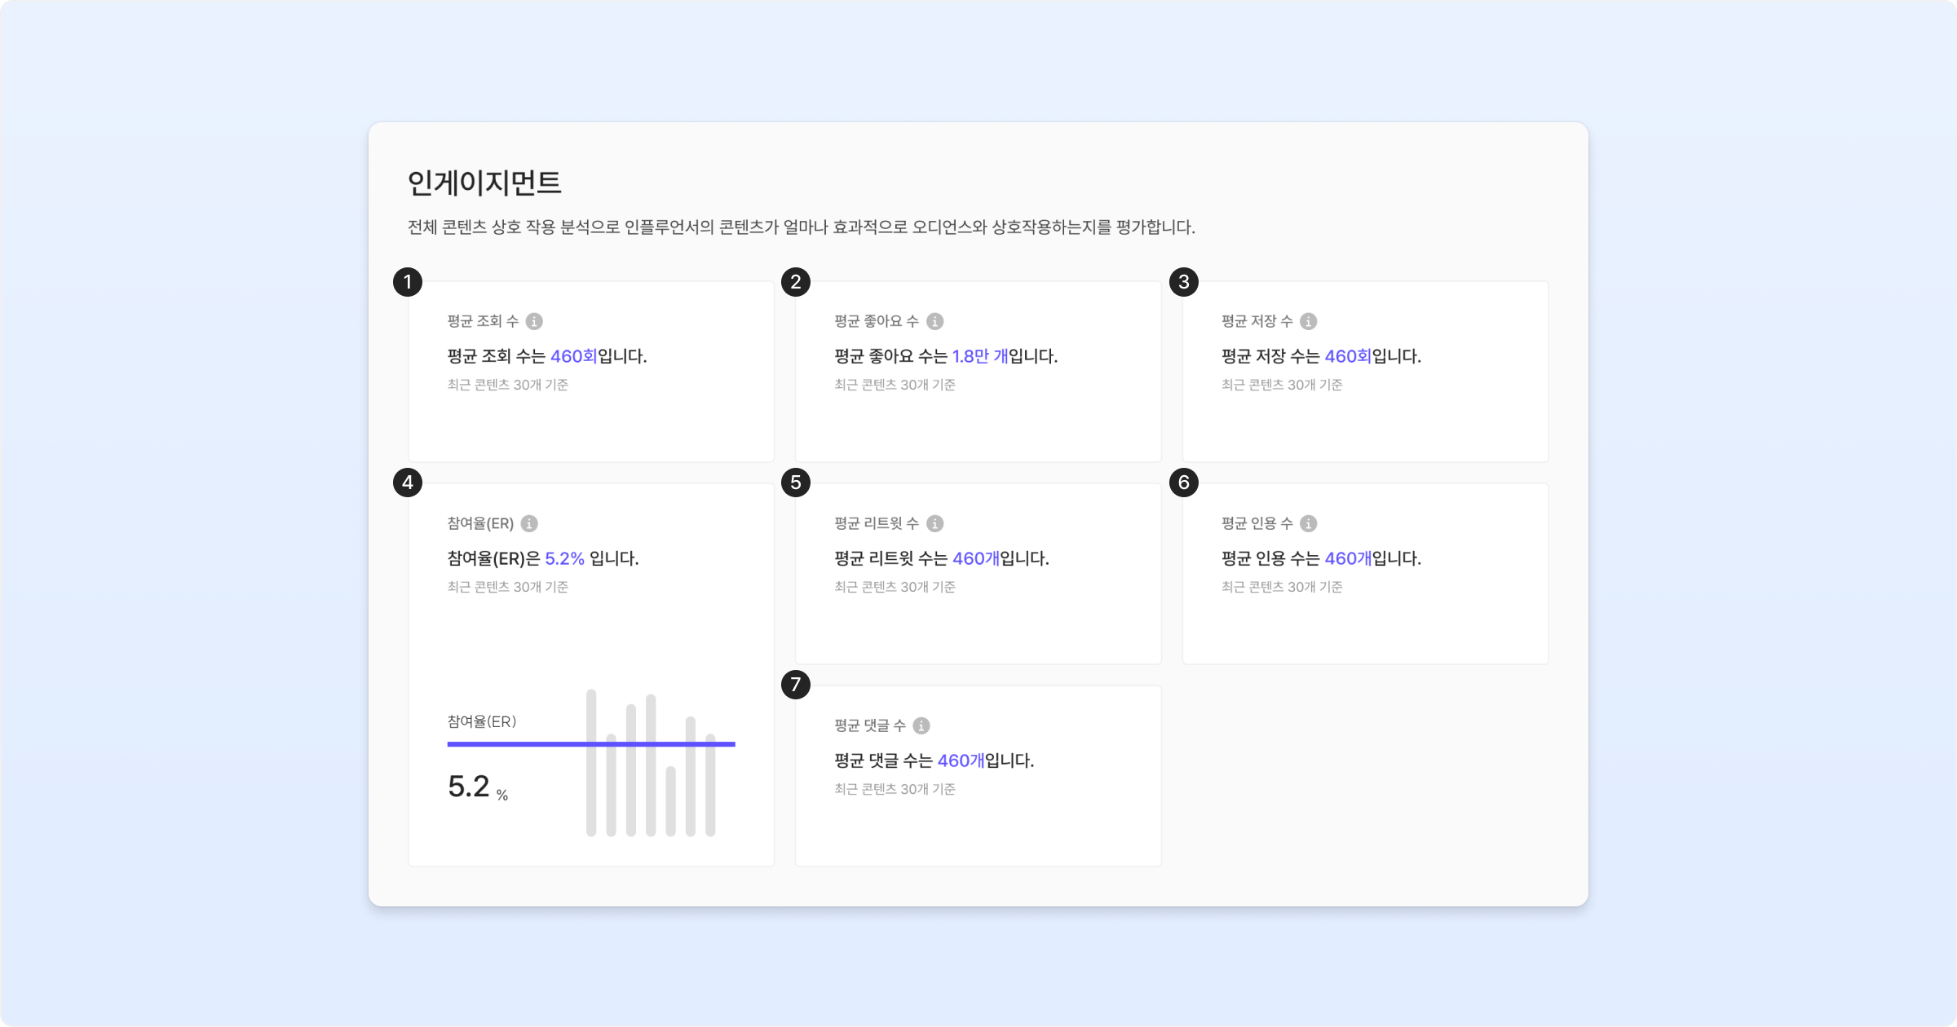This screenshot has height=1027, width=1957.
Task: Click info icon beside 평균 인용 수
Action: point(1309,523)
